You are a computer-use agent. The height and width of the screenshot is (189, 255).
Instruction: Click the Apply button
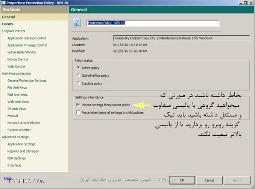(237, 180)
